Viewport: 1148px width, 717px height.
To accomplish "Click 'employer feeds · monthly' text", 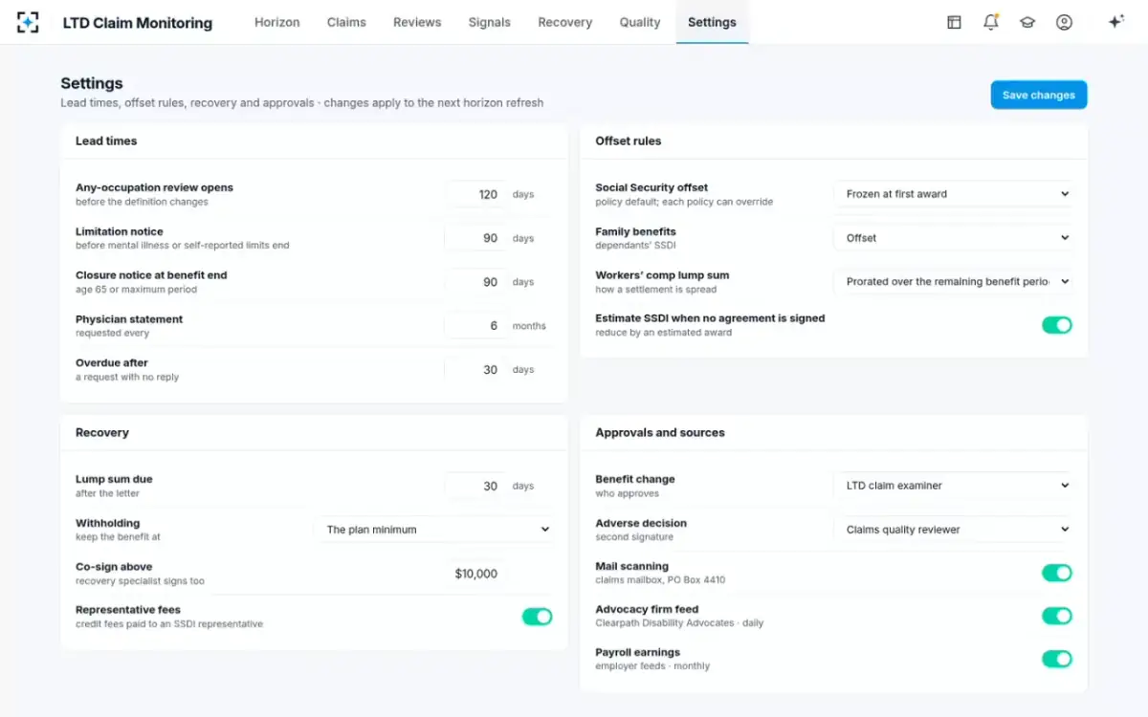I will (x=652, y=666).
